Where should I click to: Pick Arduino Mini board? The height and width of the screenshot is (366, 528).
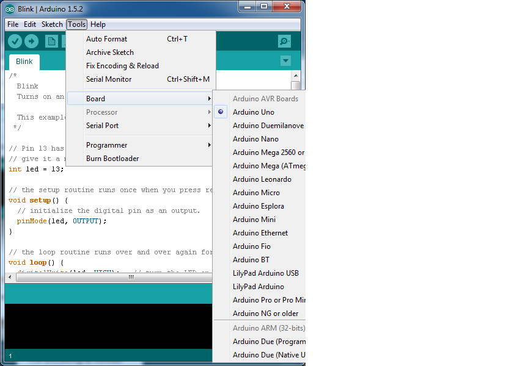click(260, 220)
